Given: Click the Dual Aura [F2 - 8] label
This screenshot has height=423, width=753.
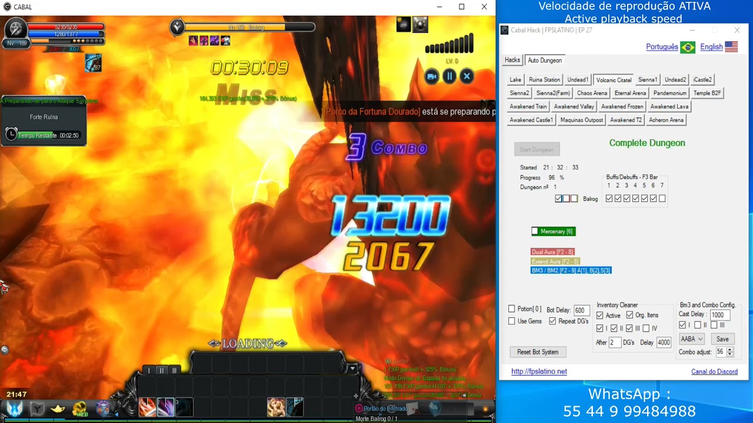Looking at the screenshot, I should click(552, 252).
